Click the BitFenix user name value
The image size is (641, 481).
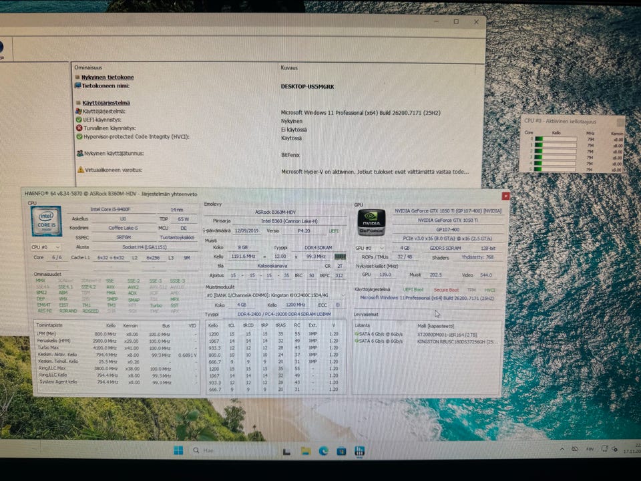coord(290,155)
